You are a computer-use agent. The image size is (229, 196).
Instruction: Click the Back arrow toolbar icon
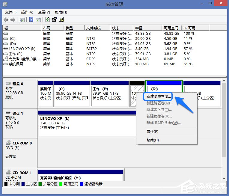point(6,19)
